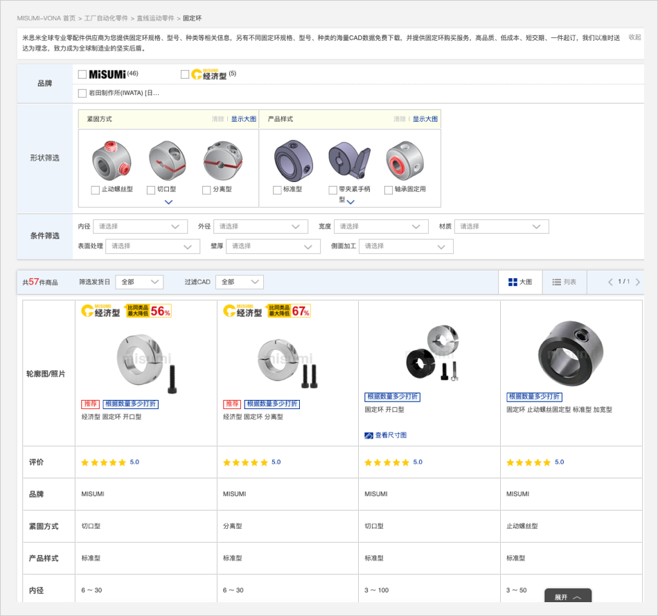This screenshot has width=658, height=616.
Task: Switch to list view (列表)
Action: [x=564, y=282]
